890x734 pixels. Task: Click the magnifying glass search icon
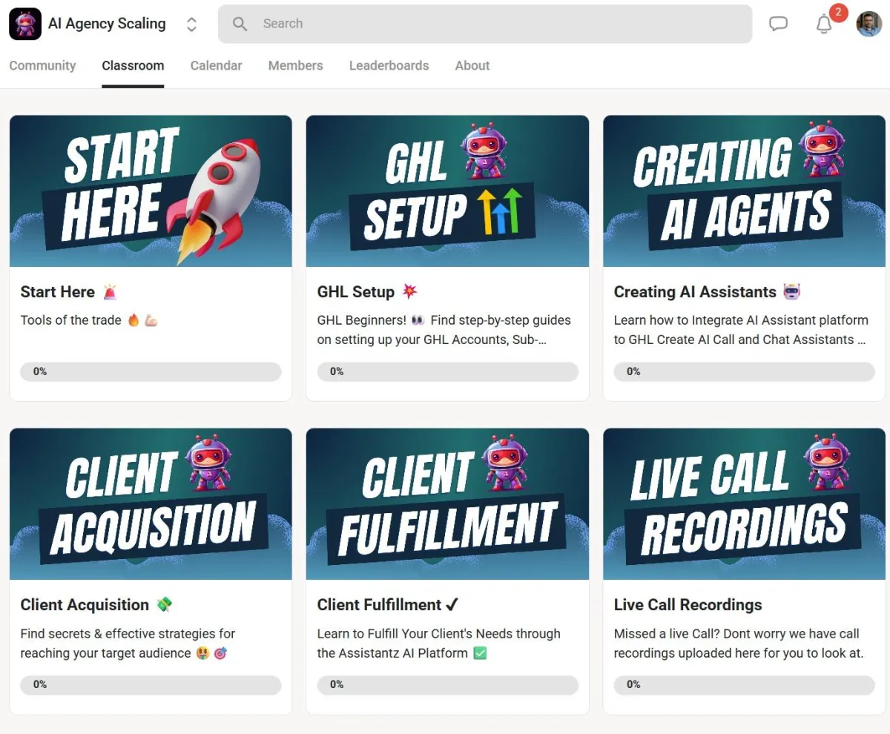tap(240, 24)
